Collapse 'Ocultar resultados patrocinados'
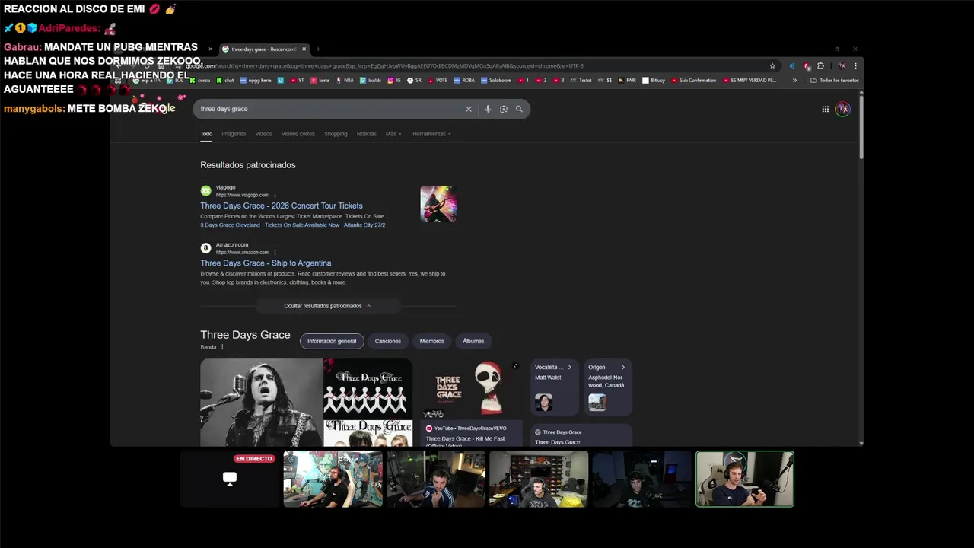The image size is (974, 548). point(327,306)
